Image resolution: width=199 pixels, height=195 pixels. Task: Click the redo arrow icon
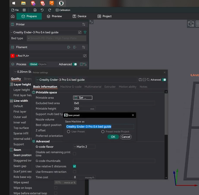tap(49, 10)
